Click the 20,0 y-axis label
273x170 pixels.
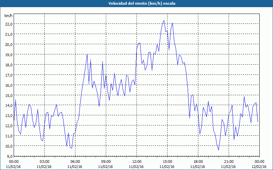[9, 45]
